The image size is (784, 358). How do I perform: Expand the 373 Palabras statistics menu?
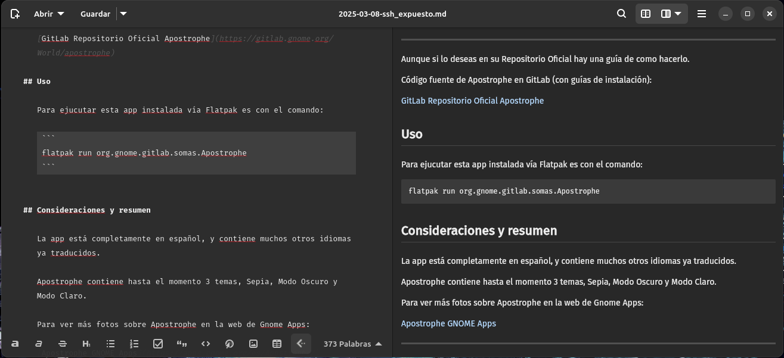pyautogui.click(x=352, y=344)
